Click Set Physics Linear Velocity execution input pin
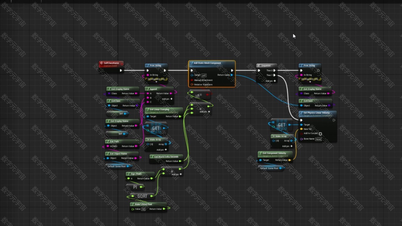This screenshot has width=402, height=226. [x=301, y=120]
